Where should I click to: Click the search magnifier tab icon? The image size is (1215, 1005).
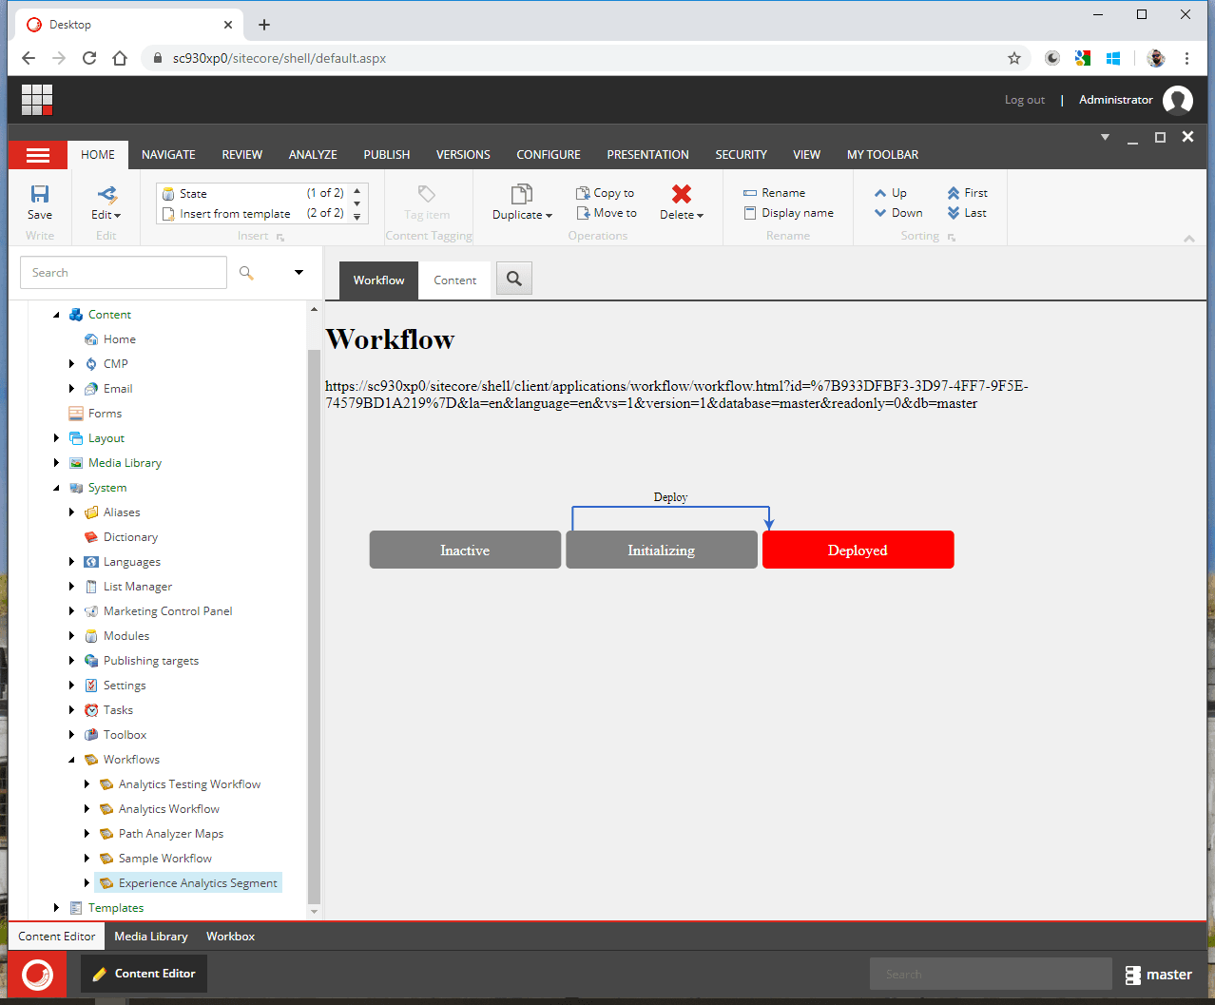514,280
